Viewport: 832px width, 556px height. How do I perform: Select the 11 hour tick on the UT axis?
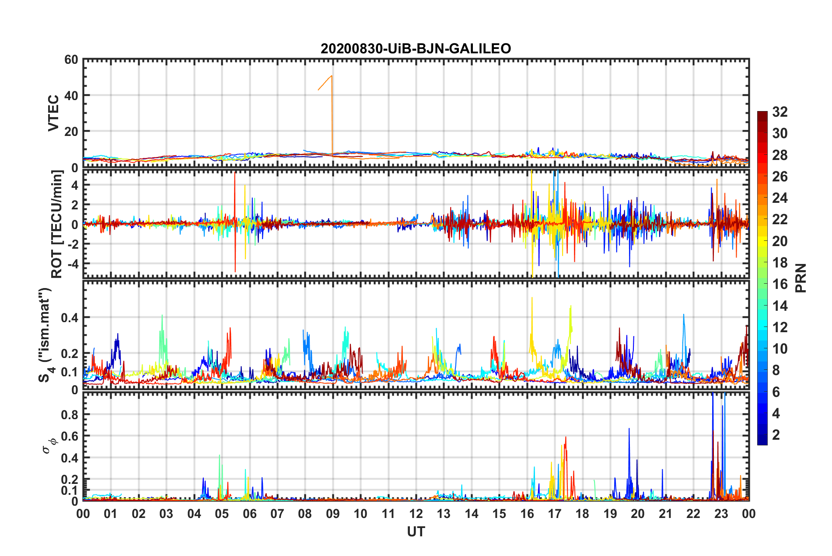coord(388,514)
